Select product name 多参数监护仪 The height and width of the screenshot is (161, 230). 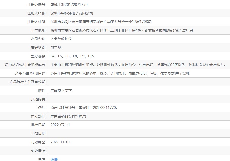pos(61,39)
